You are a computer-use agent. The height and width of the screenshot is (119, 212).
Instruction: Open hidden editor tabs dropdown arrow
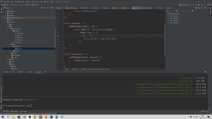tap(164, 8)
